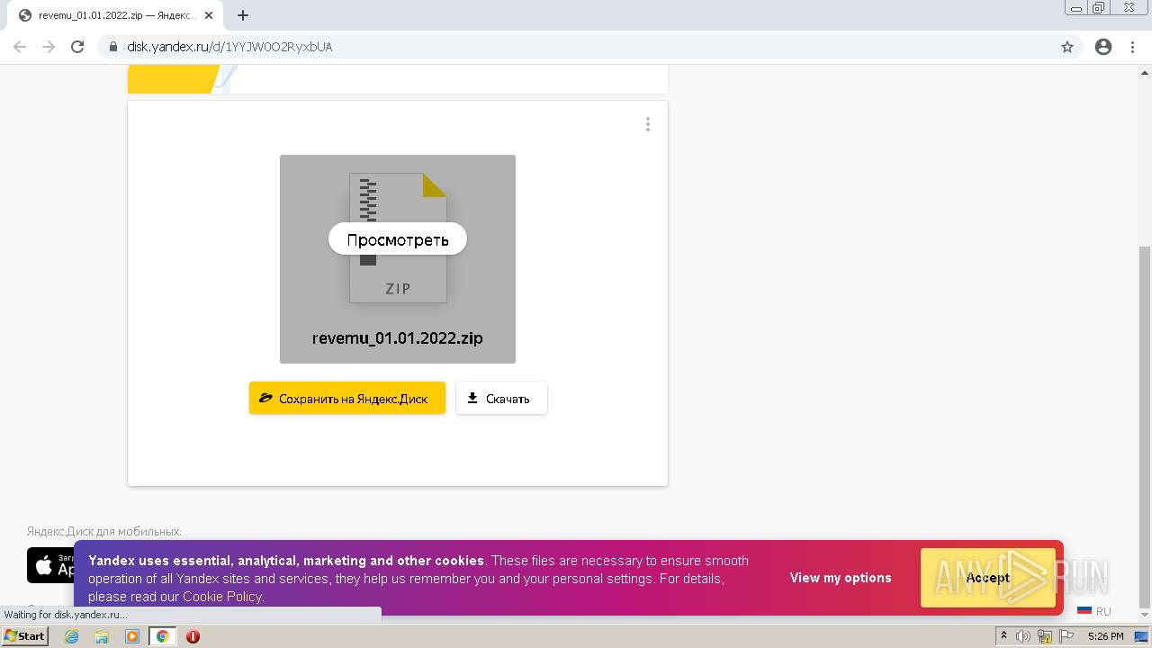This screenshot has height=648, width=1152.
Task: Click the address bar URL field
Action: pos(576,47)
